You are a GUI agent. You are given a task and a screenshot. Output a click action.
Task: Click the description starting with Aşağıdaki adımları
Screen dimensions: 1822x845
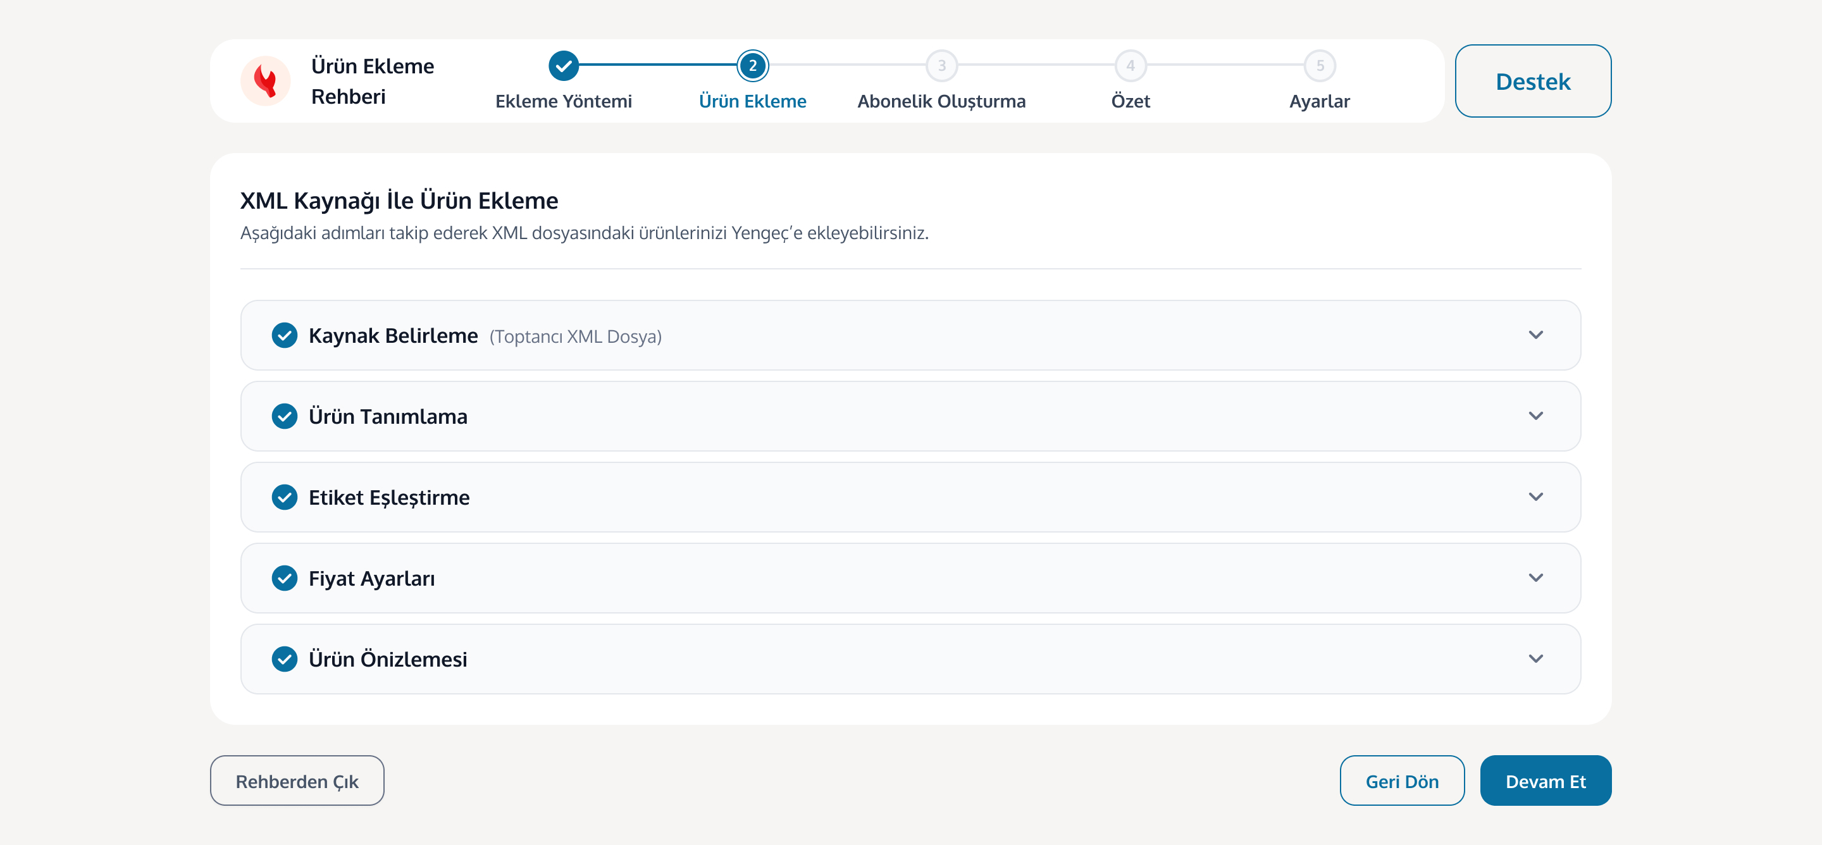[584, 233]
